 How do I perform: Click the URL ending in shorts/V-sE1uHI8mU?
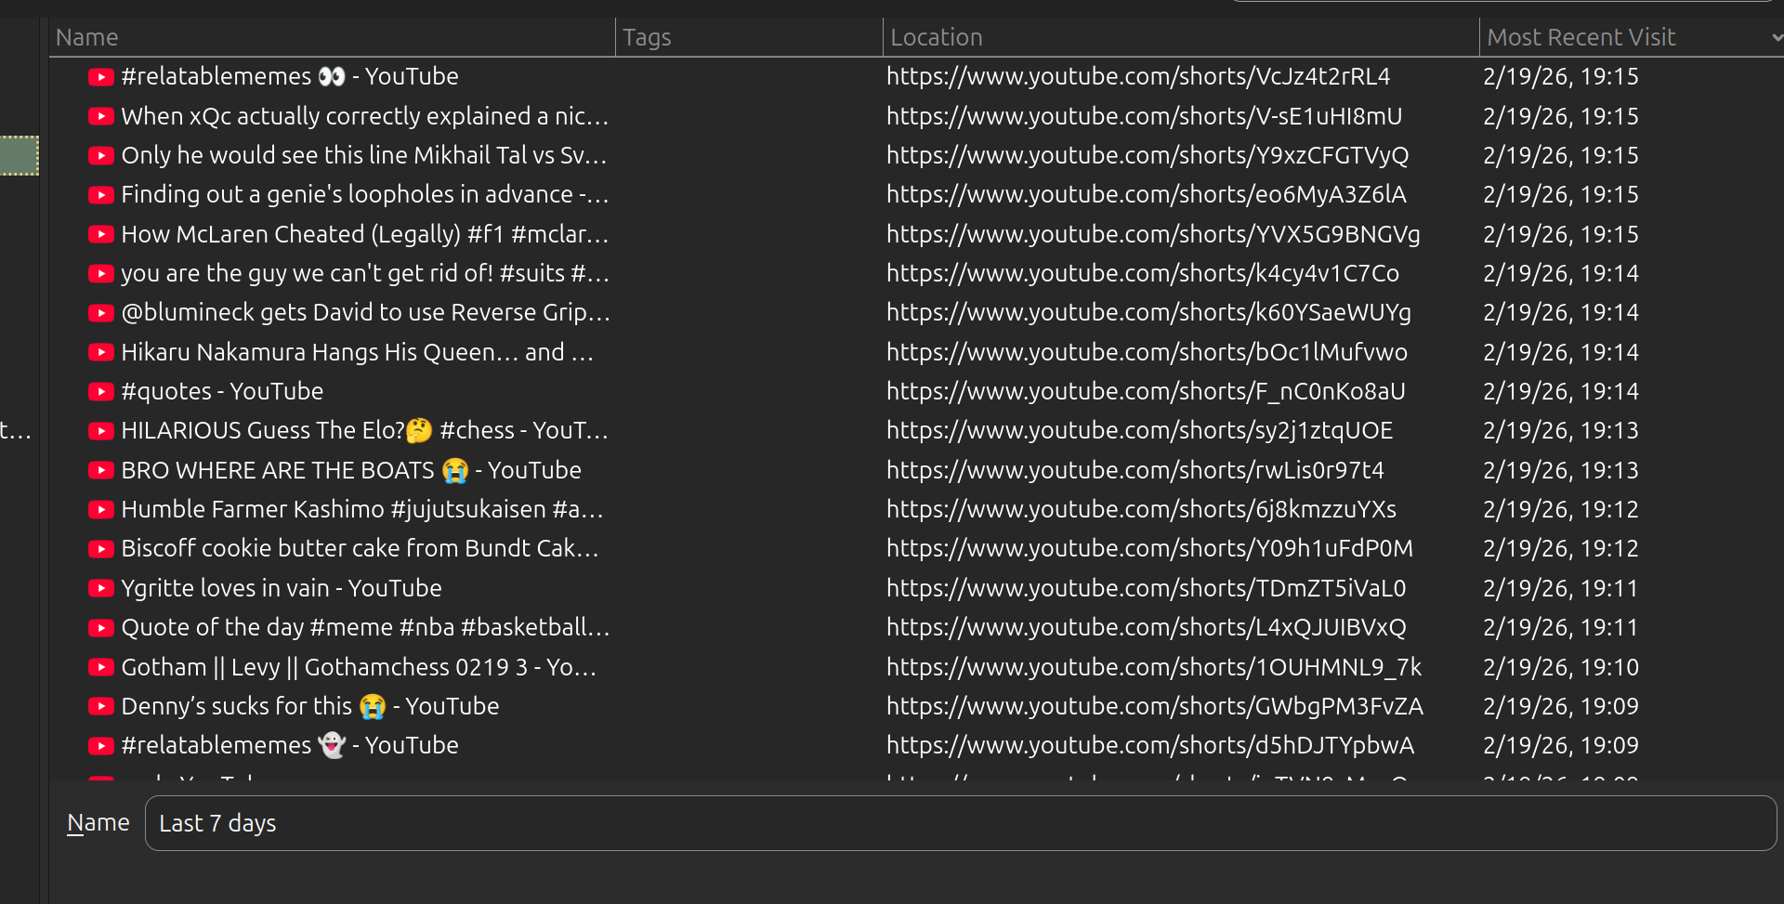click(x=1145, y=116)
